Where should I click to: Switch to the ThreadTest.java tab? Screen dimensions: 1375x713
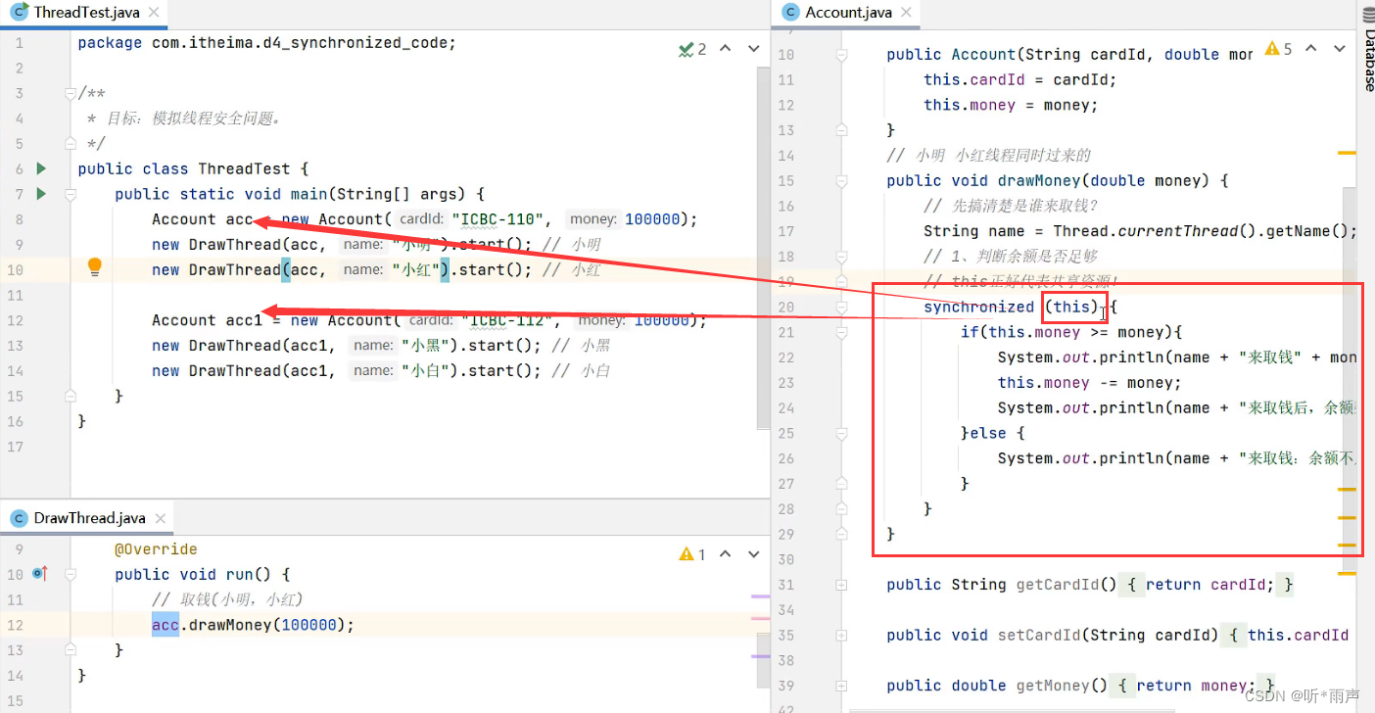(86, 13)
